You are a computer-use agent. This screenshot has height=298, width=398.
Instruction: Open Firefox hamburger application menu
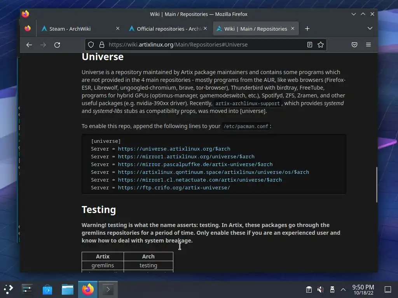[368, 45]
